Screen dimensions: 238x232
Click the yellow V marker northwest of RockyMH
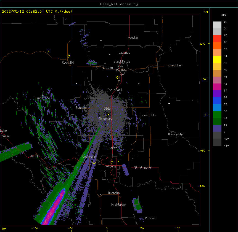pos(48,51)
